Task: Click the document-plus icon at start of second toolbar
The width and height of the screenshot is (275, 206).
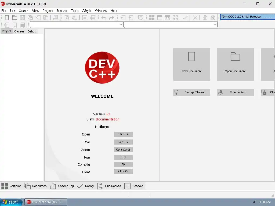Action: coord(7,25)
